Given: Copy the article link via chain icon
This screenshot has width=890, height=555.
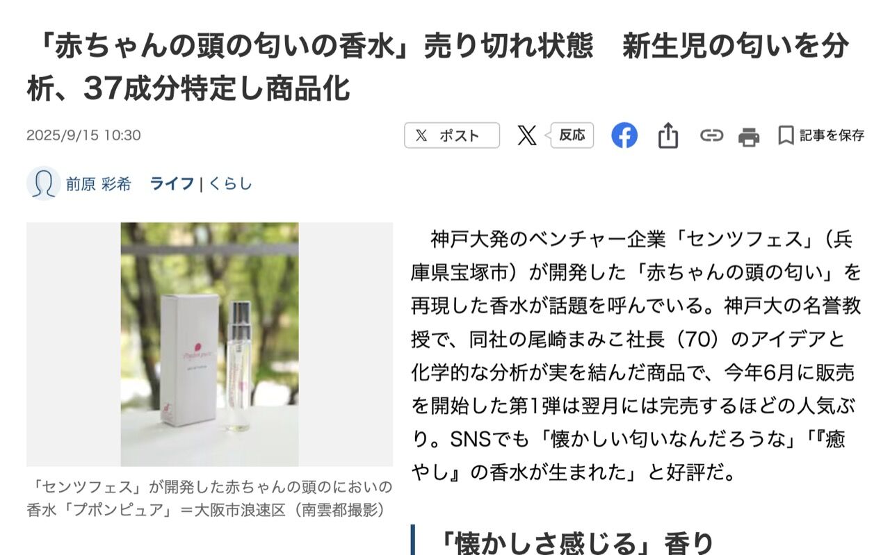Looking at the screenshot, I should click(x=711, y=135).
